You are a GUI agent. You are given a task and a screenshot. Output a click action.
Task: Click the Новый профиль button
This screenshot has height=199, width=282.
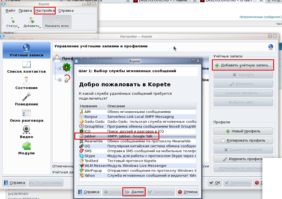[243, 131]
